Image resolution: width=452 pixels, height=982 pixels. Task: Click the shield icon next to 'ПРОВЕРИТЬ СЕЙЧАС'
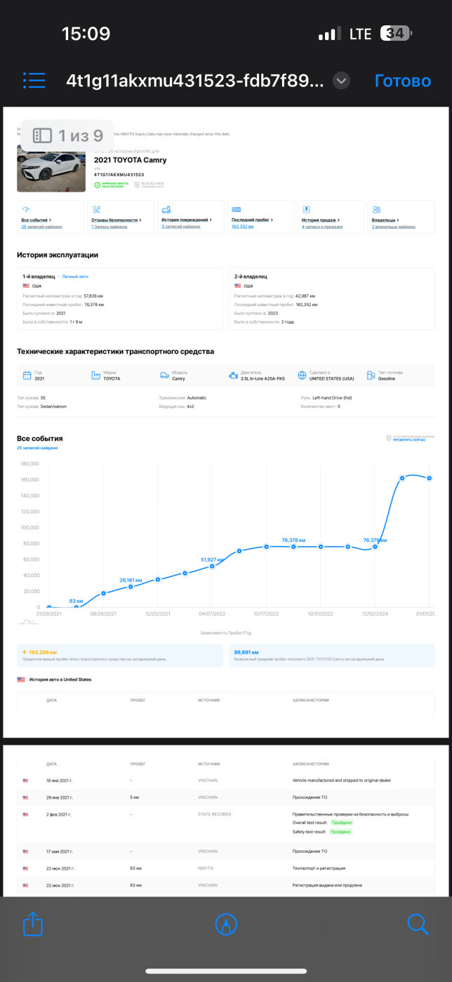tap(388, 438)
